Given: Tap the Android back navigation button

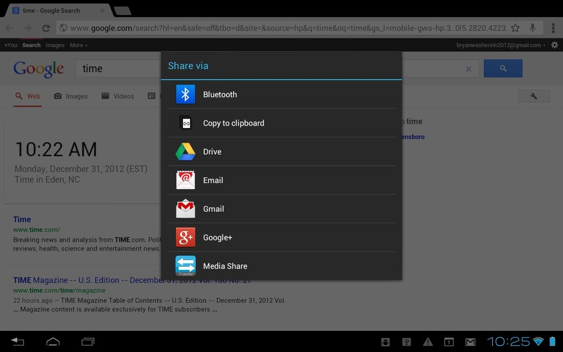Looking at the screenshot, I should (x=17, y=341).
